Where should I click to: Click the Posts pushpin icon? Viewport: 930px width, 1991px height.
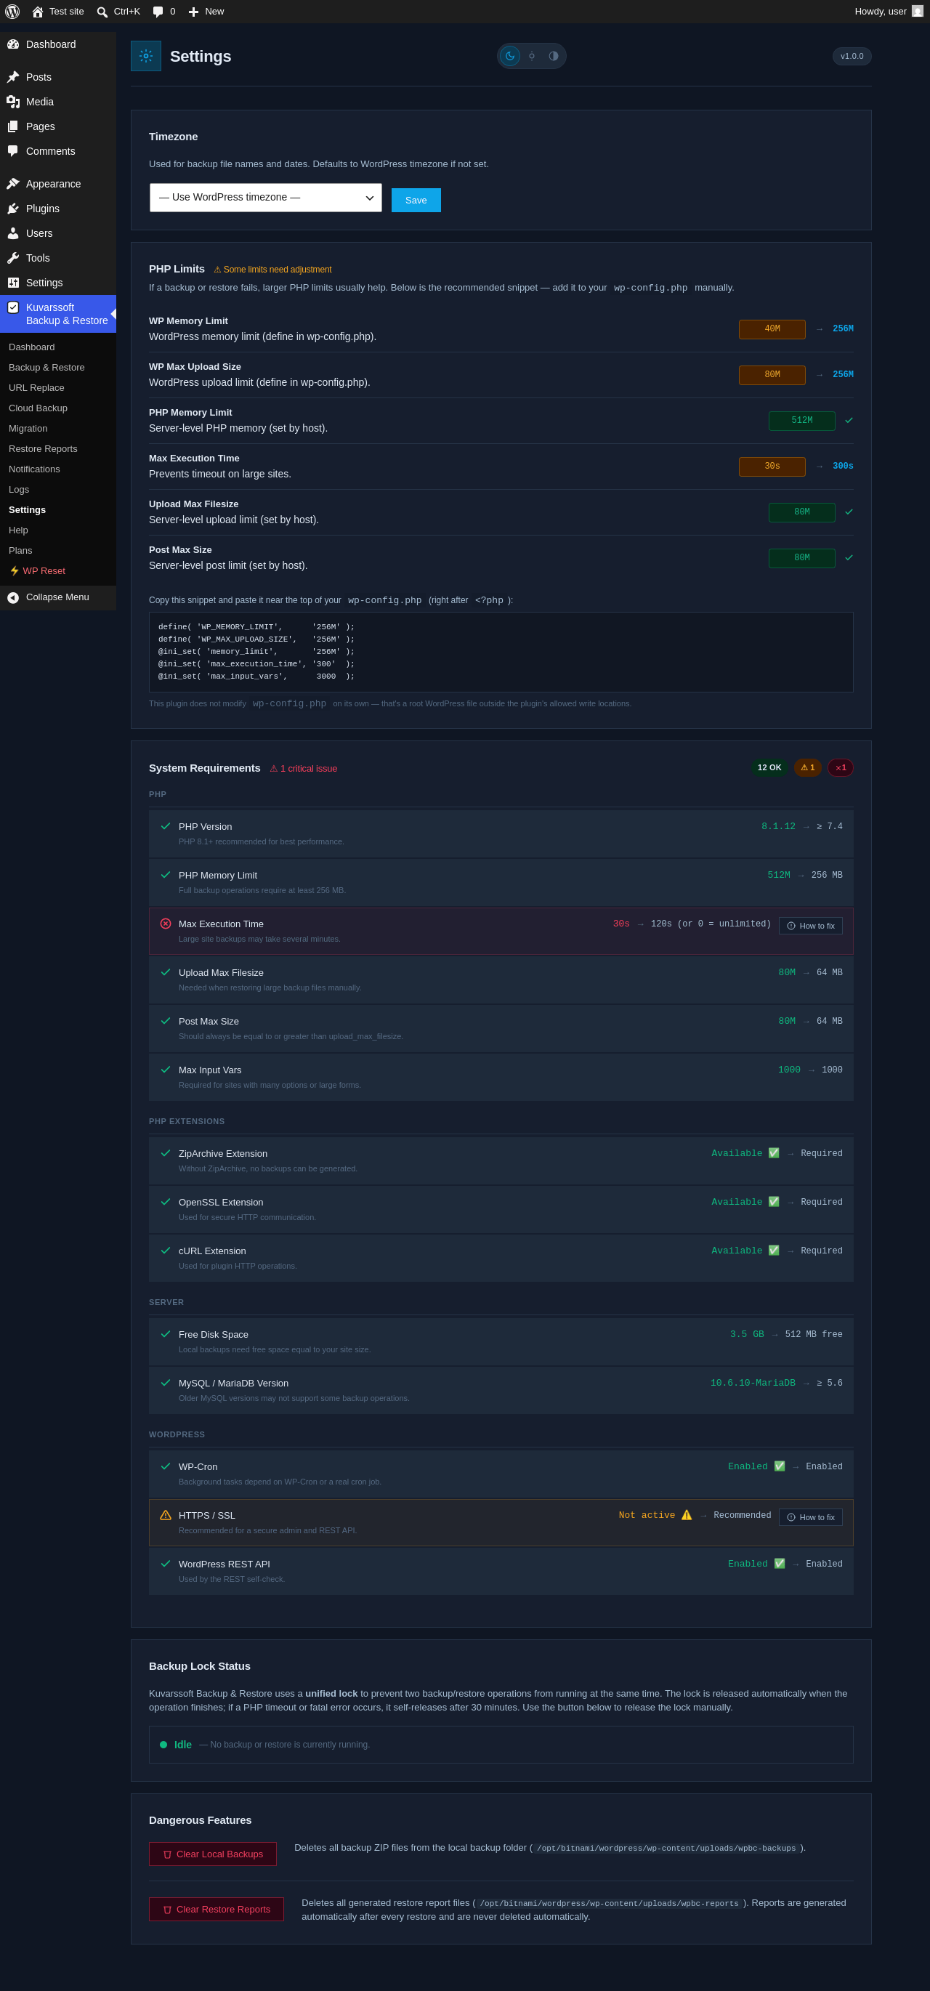pyautogui.click(x=13, y=76)
